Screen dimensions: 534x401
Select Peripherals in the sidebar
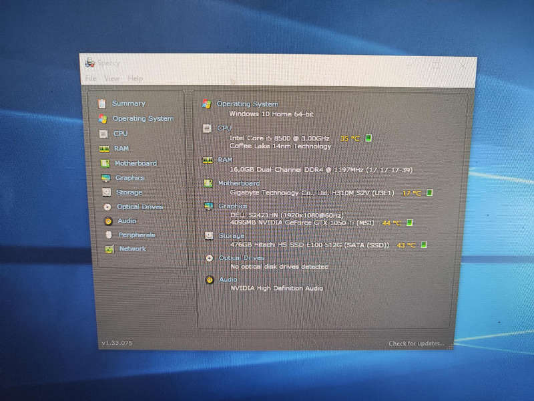pos(137,235)
